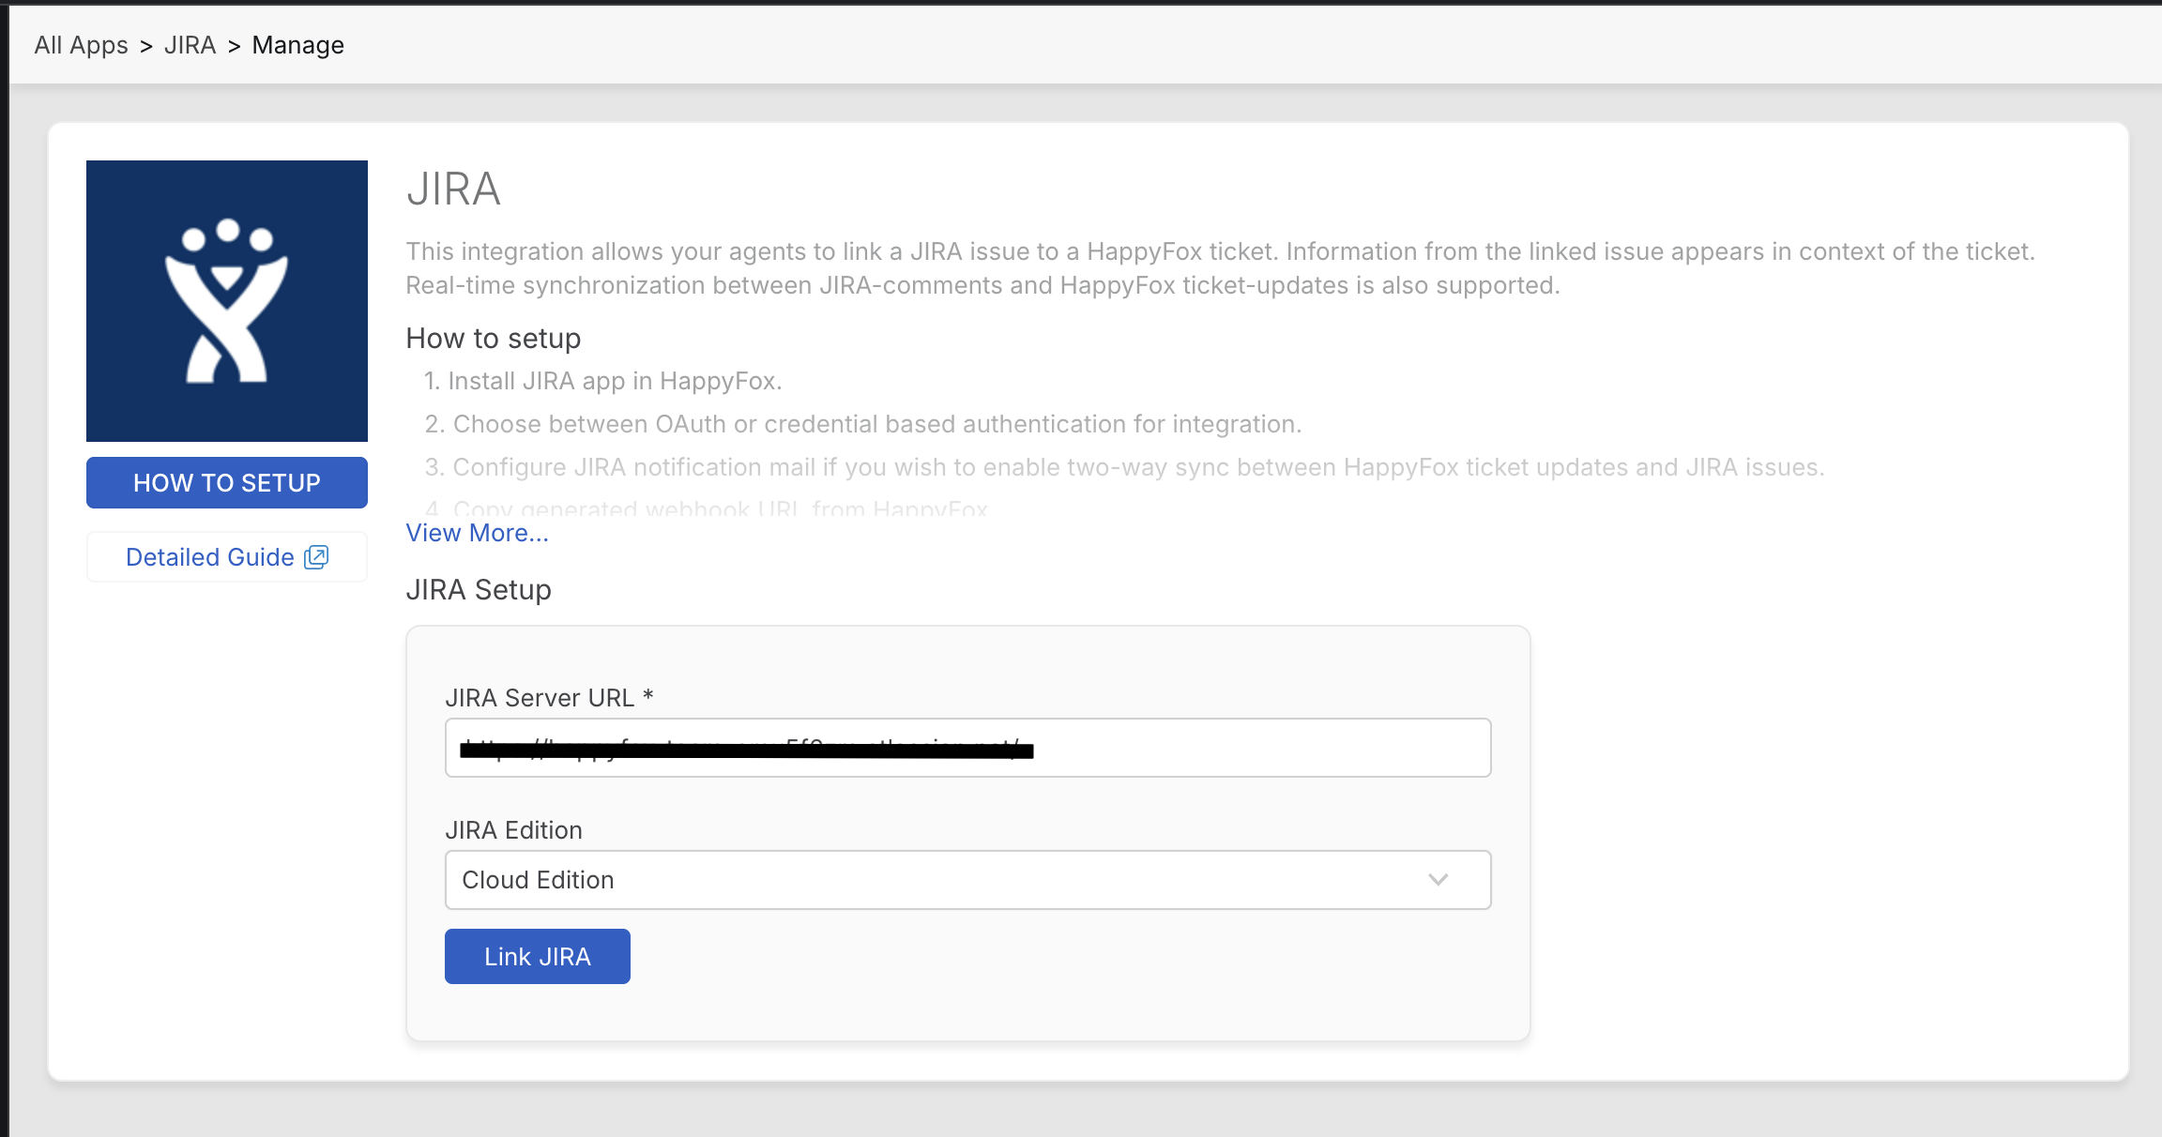Image resolution: width=2162 pixels, height=1137 pixels.
Task: Select the Manage breadcrumb item
Action: 297,45
